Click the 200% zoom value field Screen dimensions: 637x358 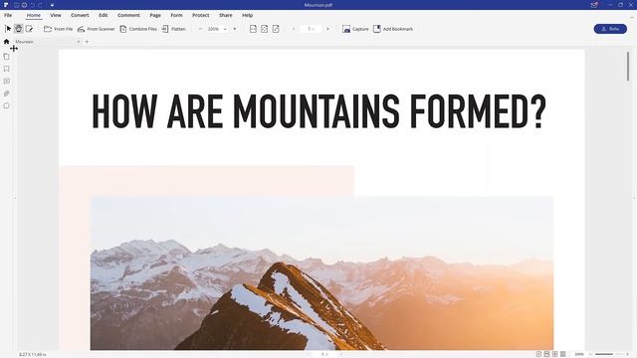(213, 29)
